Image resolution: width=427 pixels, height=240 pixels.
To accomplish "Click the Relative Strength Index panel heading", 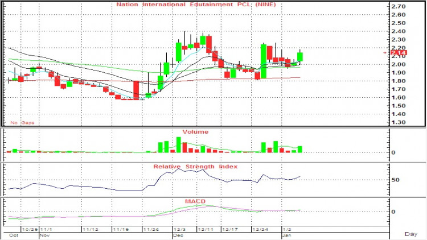I will click(195, 167).
